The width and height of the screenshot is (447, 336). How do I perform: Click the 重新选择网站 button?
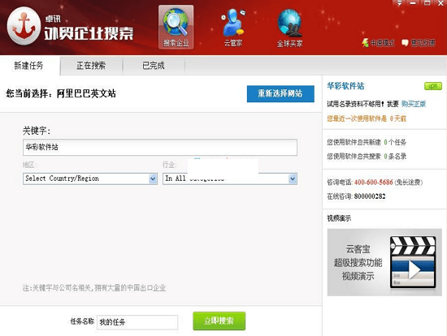coord(280,93)
